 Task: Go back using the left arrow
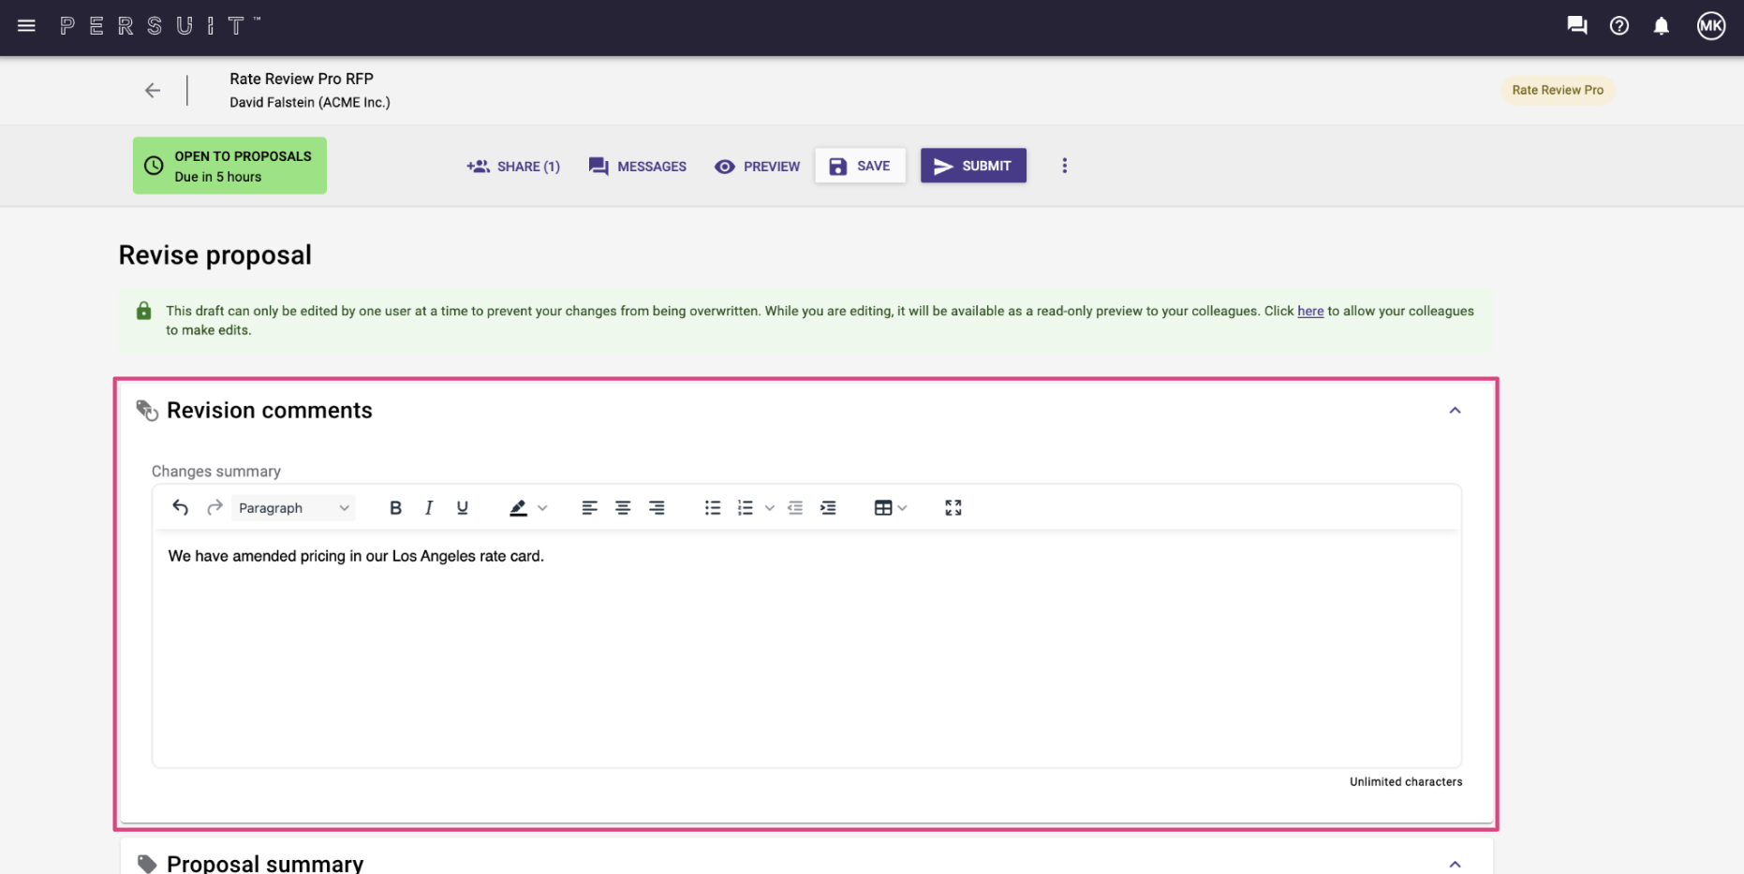pyautogui.click(x=153, y=91)
